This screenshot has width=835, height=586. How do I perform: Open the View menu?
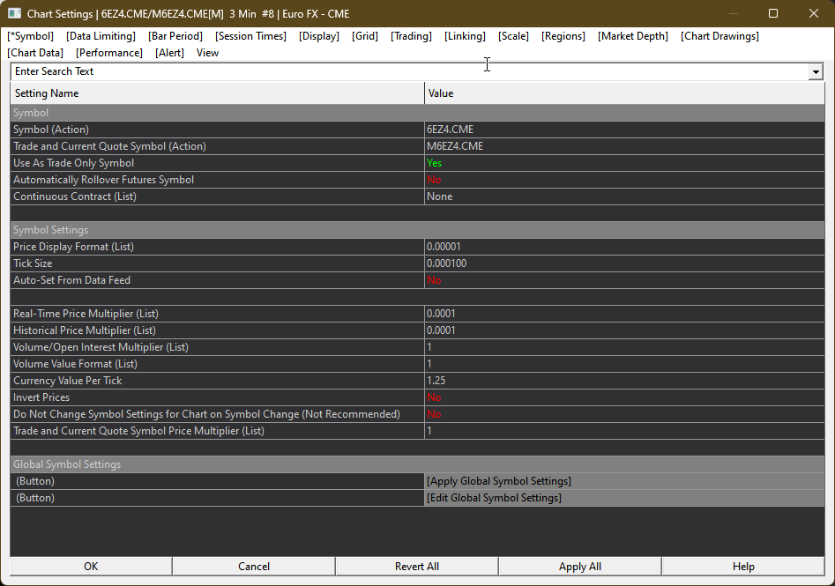[207, 53]
